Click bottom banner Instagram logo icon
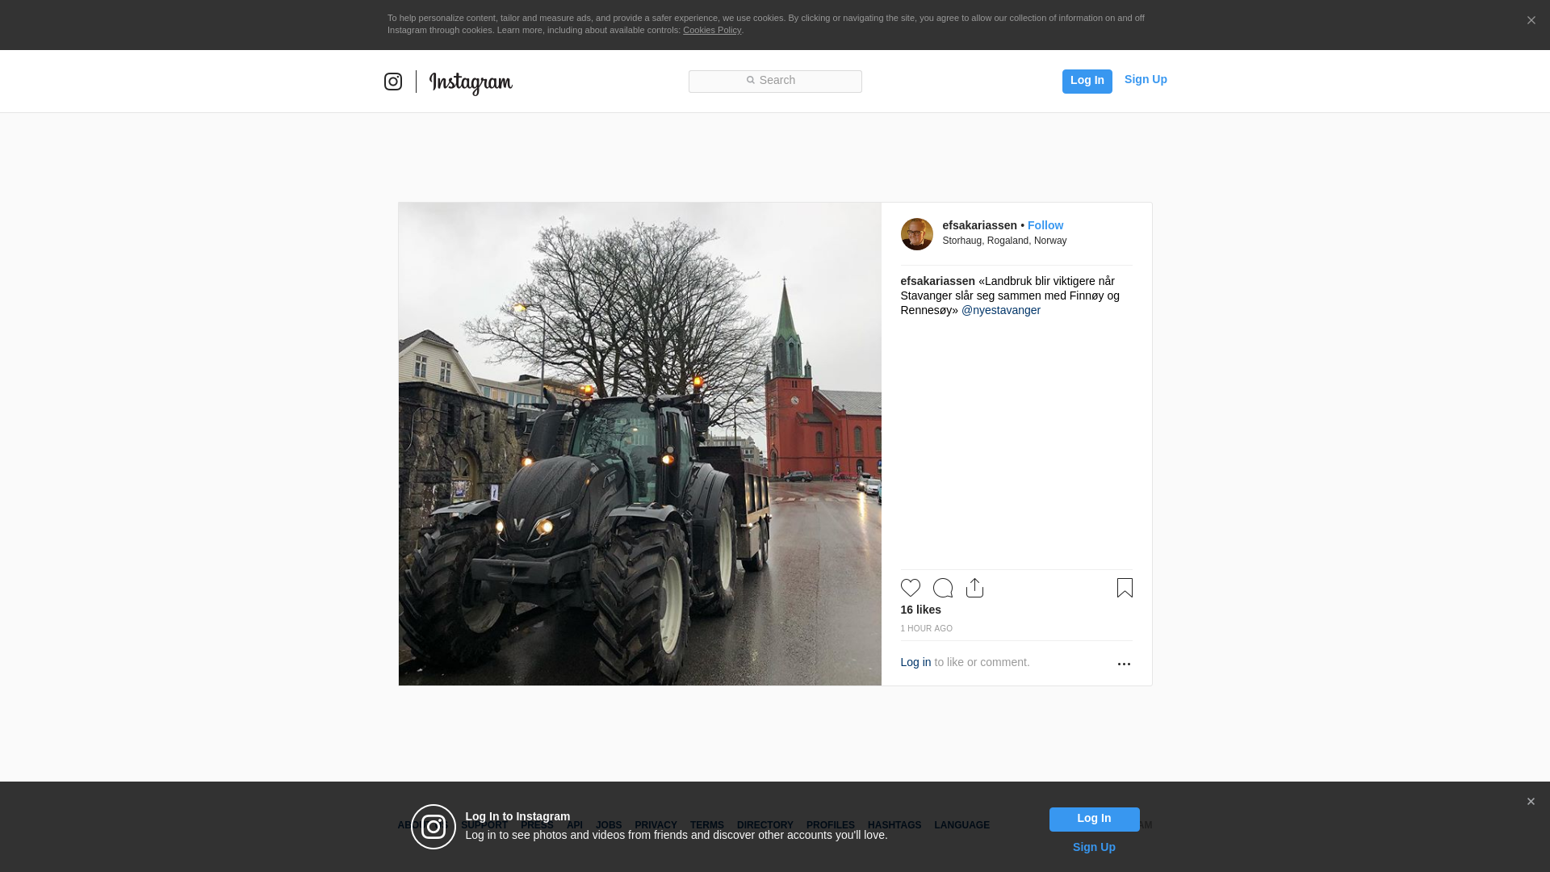Viewport: 1550px width, 872px height. pyautogui.click(x=434, y=827)
